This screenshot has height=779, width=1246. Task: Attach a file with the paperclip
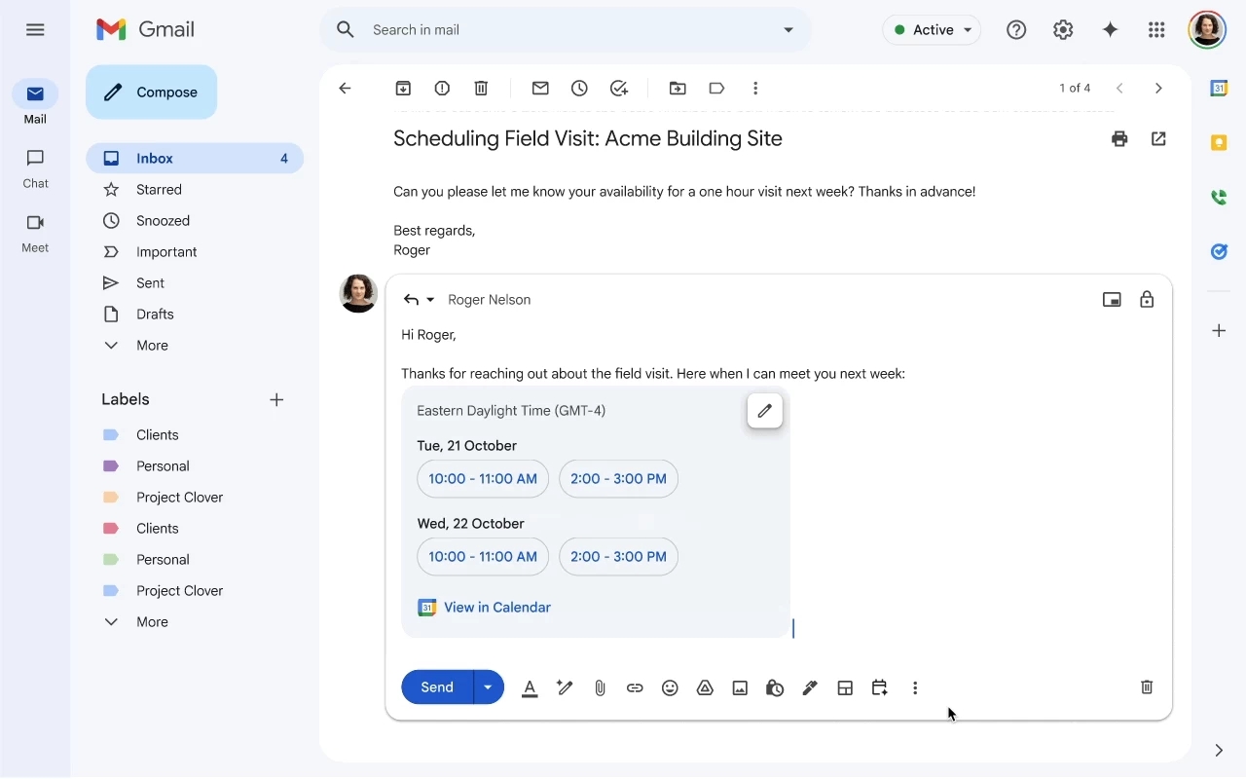point(600,687)
